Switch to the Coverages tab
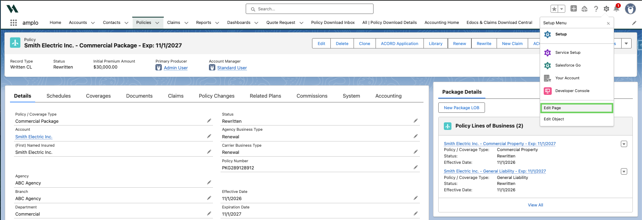This screenshot has width=642, height=220. [x=98, y=96]
